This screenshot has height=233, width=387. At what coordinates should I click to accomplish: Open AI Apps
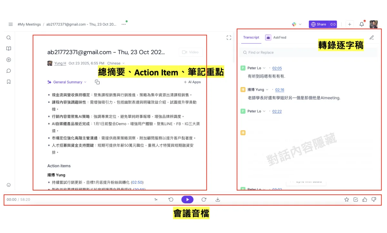(192, 82)
